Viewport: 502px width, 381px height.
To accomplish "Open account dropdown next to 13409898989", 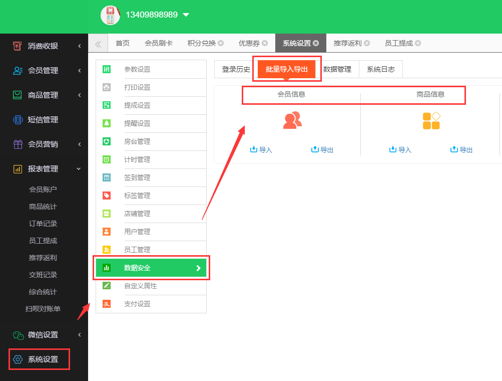I will click(186, 15).
